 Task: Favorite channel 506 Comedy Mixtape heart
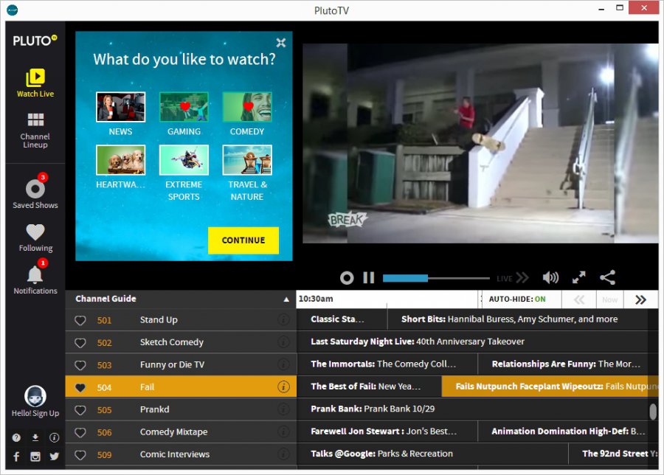point(80,432)
